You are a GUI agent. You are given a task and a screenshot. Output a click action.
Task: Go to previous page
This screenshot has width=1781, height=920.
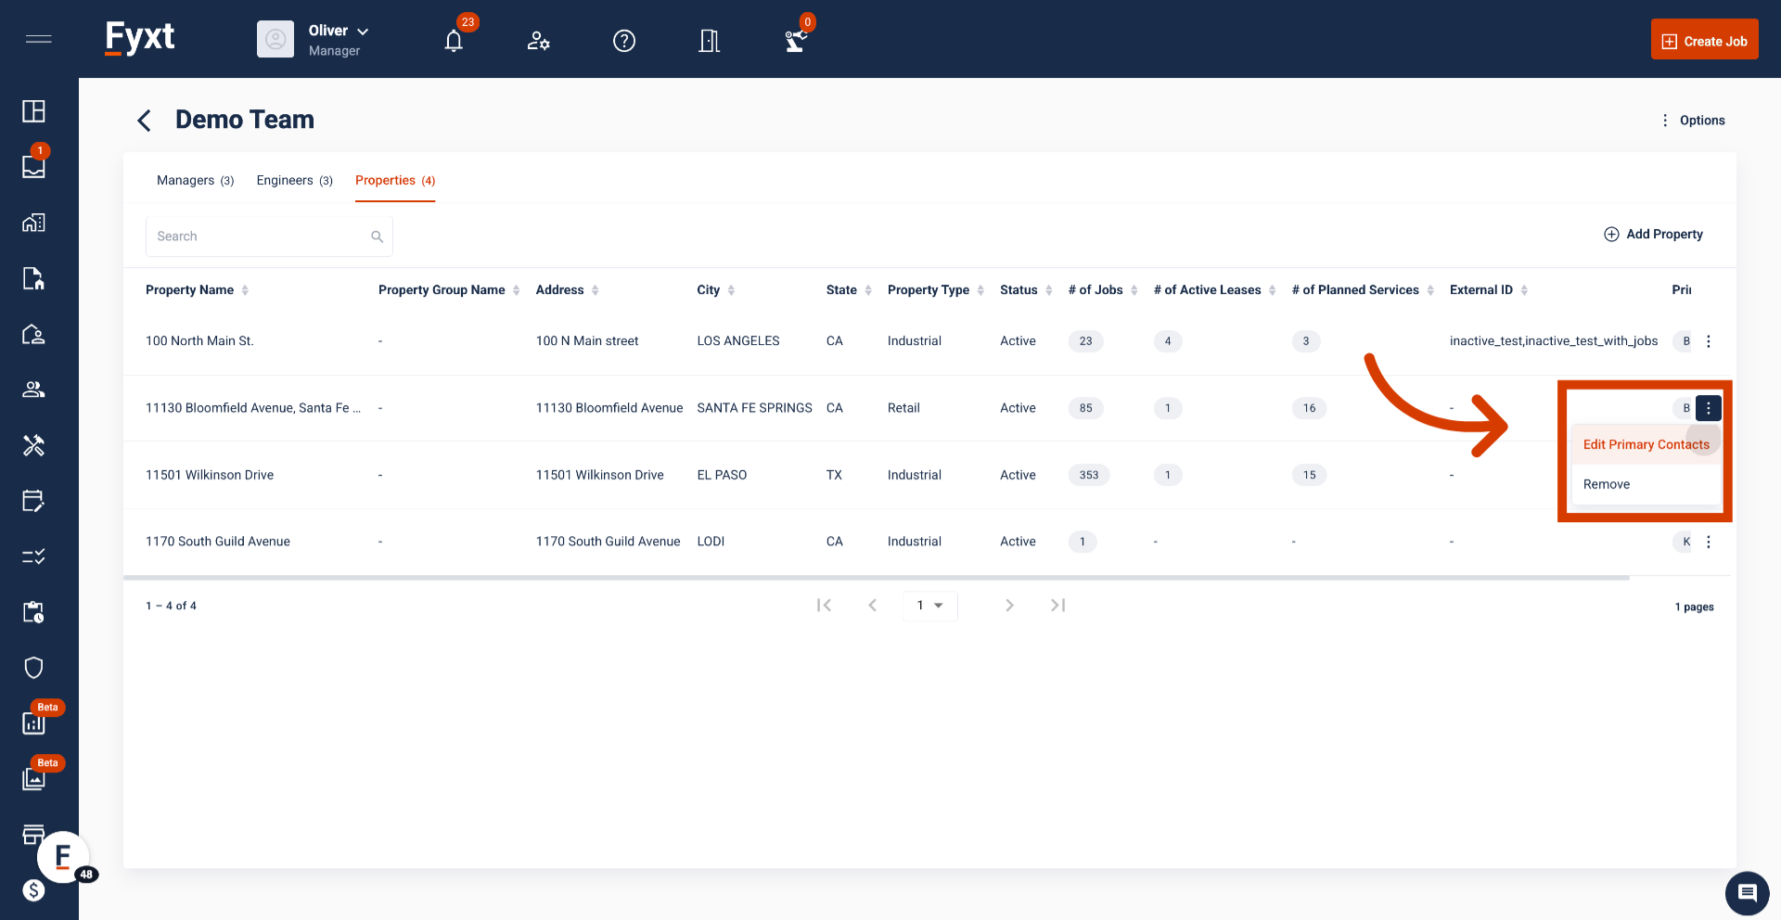(x=872, y=606)
